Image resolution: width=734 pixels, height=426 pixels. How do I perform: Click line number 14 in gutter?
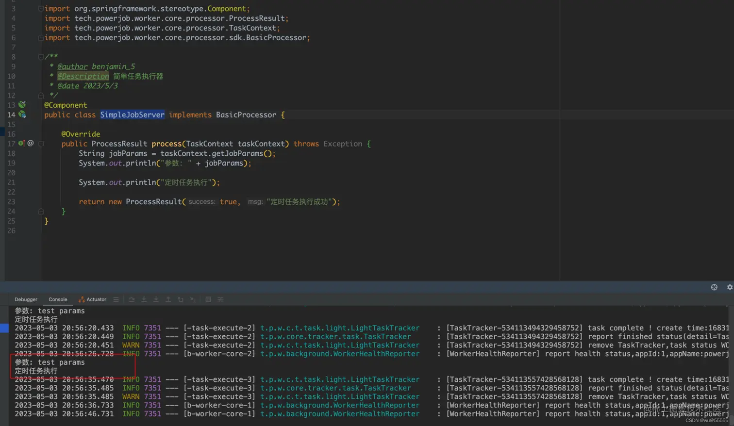(11, 115)
